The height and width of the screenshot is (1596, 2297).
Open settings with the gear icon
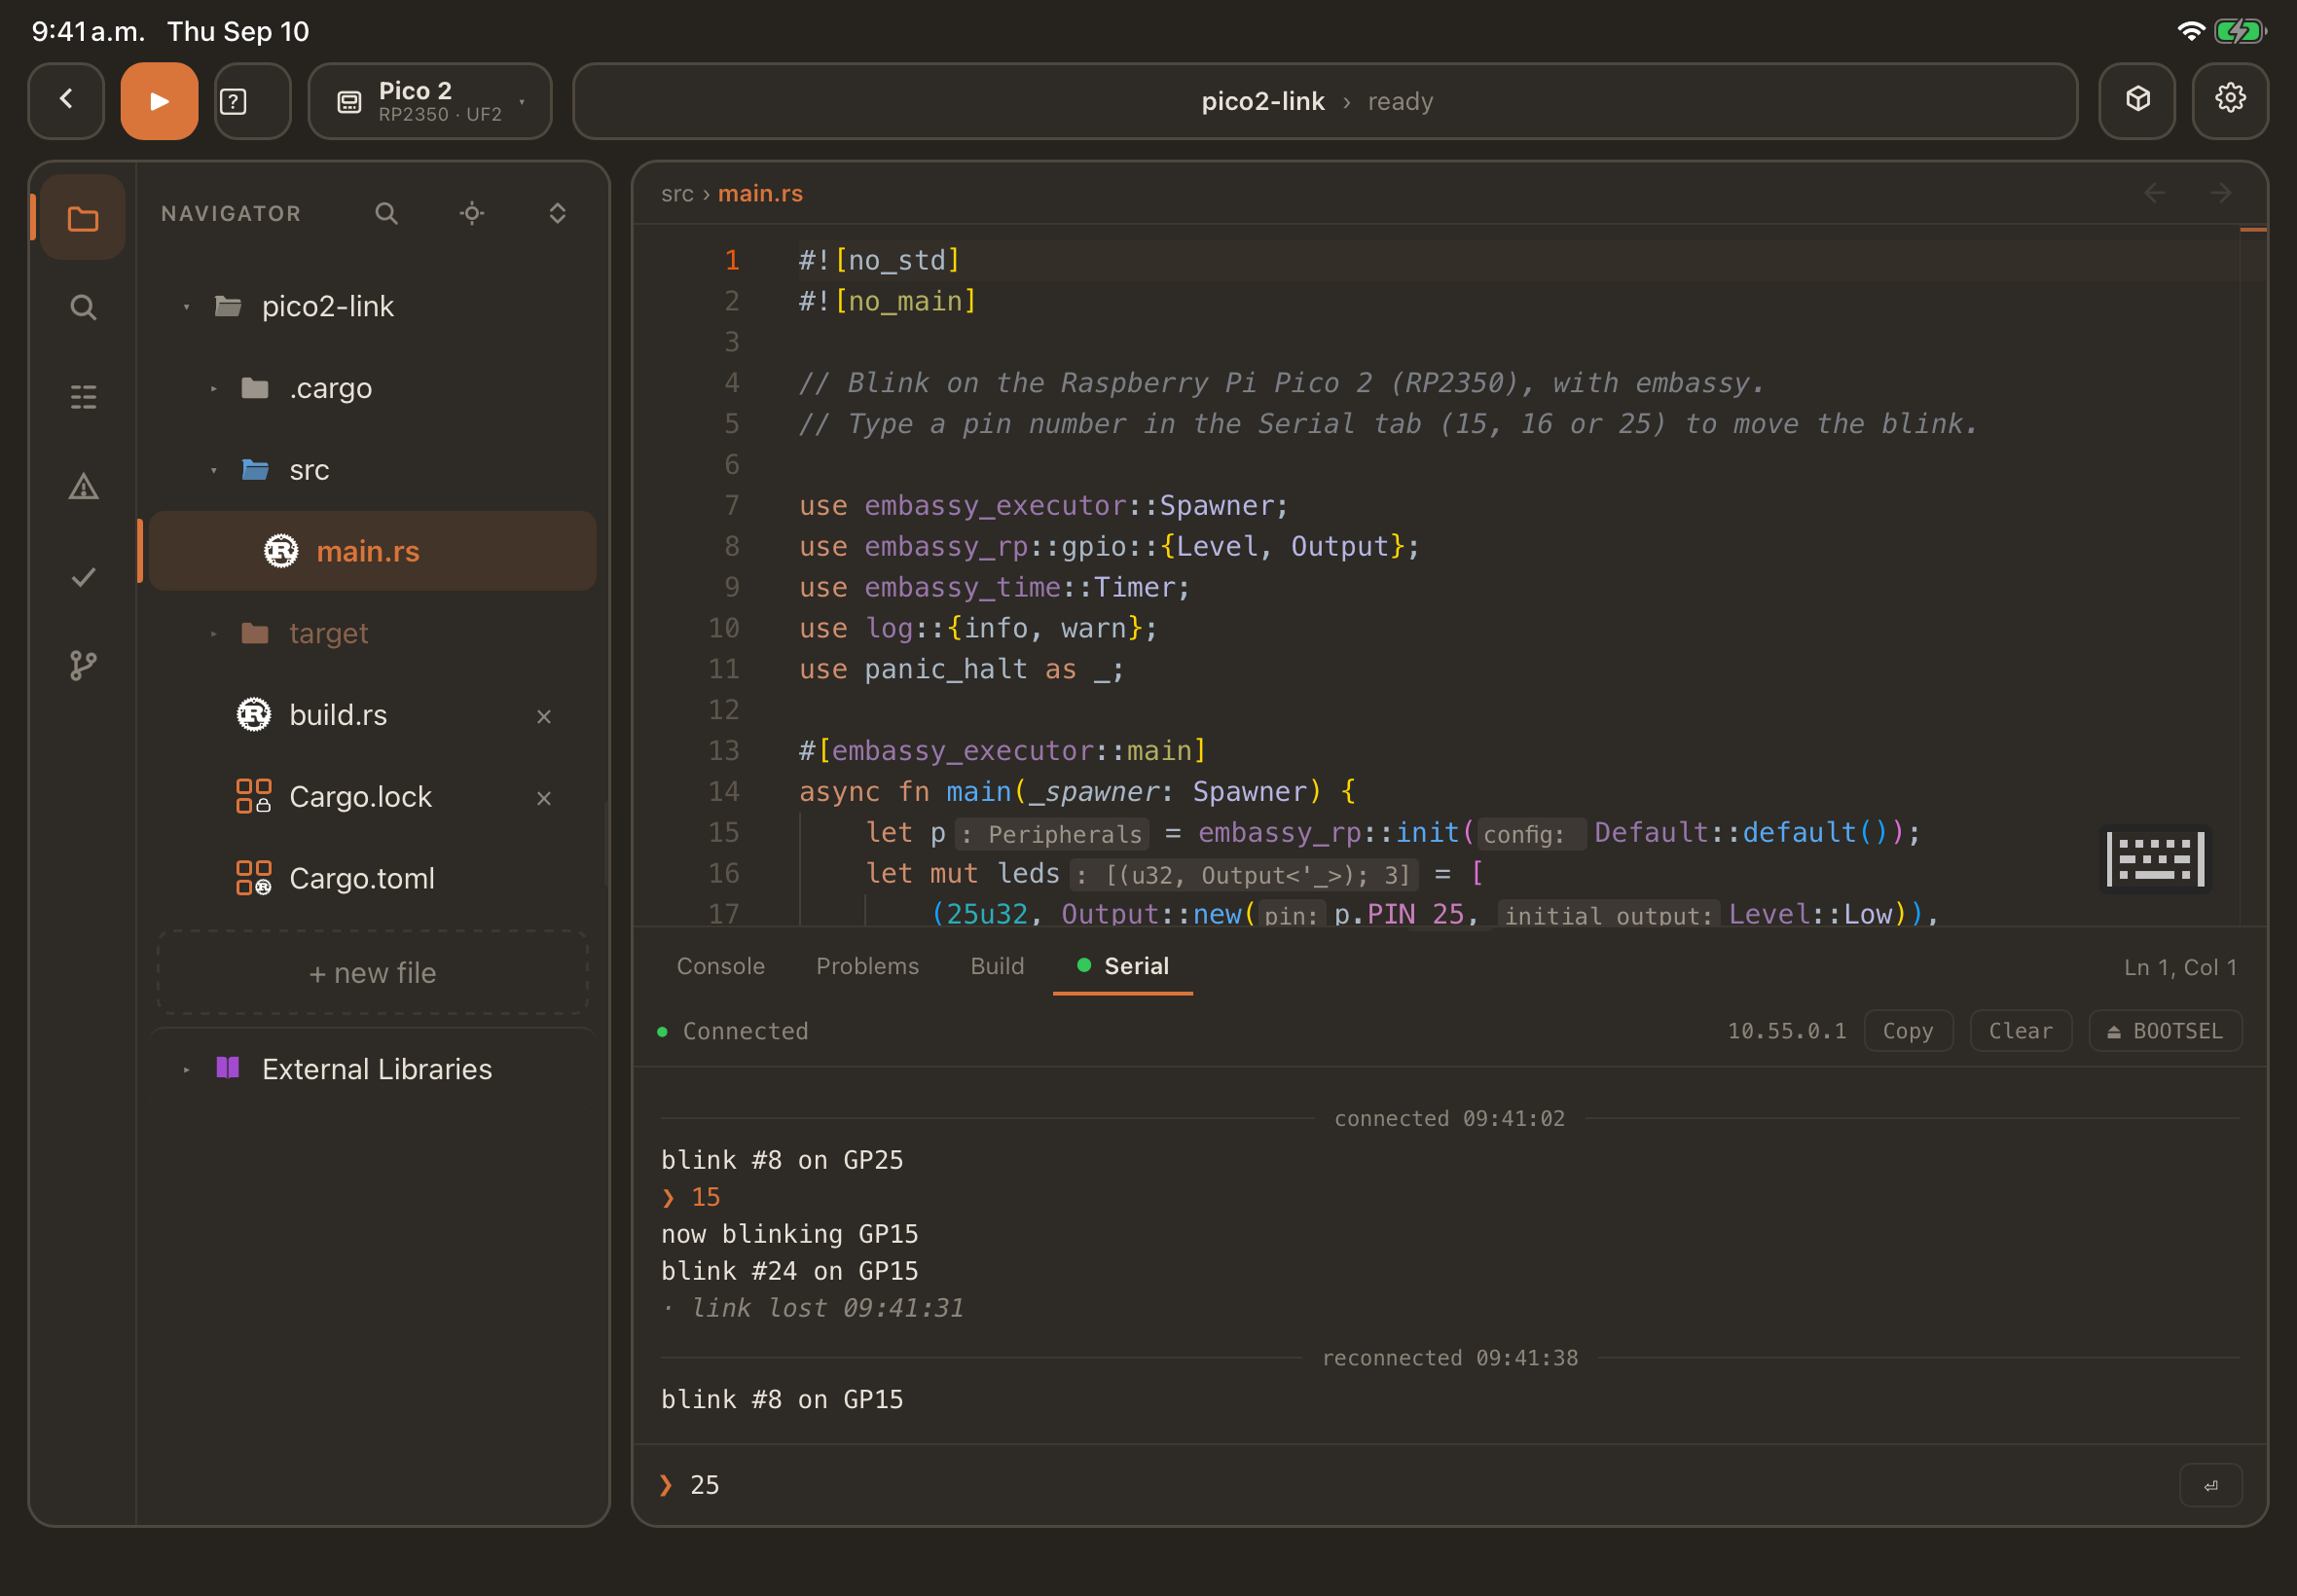pos(2230,100)
